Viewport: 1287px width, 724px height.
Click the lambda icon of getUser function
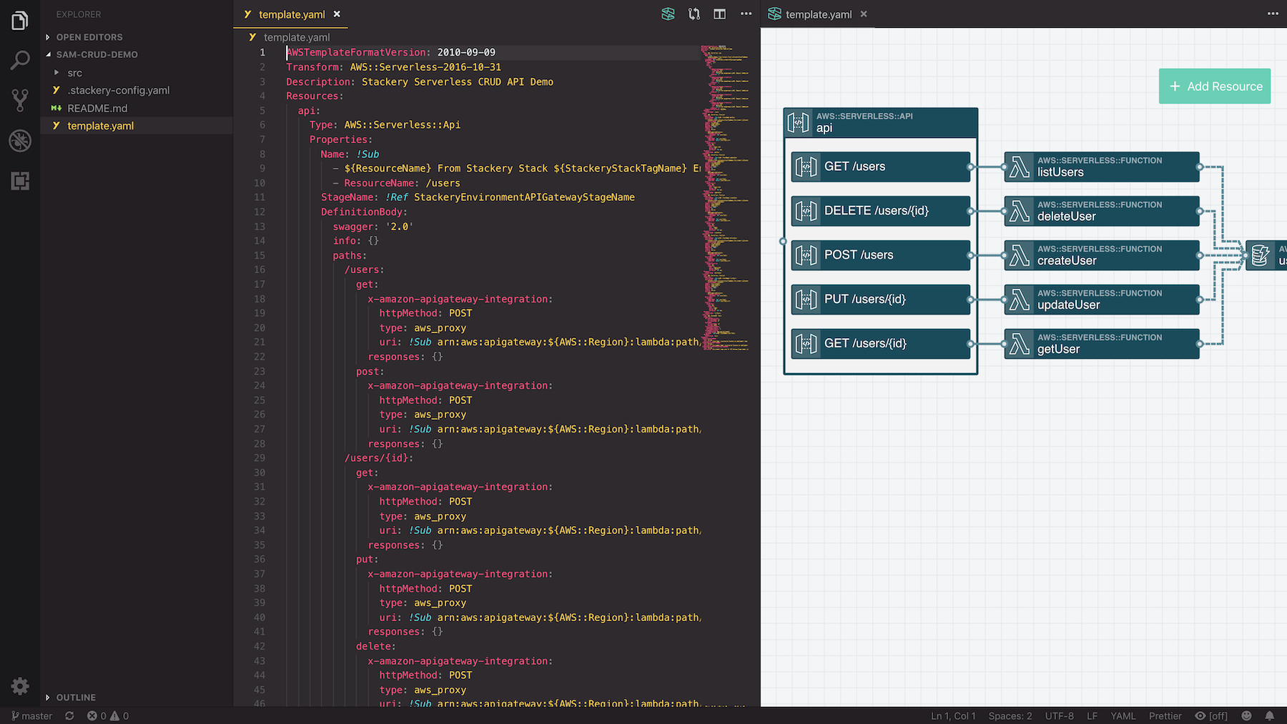pos(1020,344)
